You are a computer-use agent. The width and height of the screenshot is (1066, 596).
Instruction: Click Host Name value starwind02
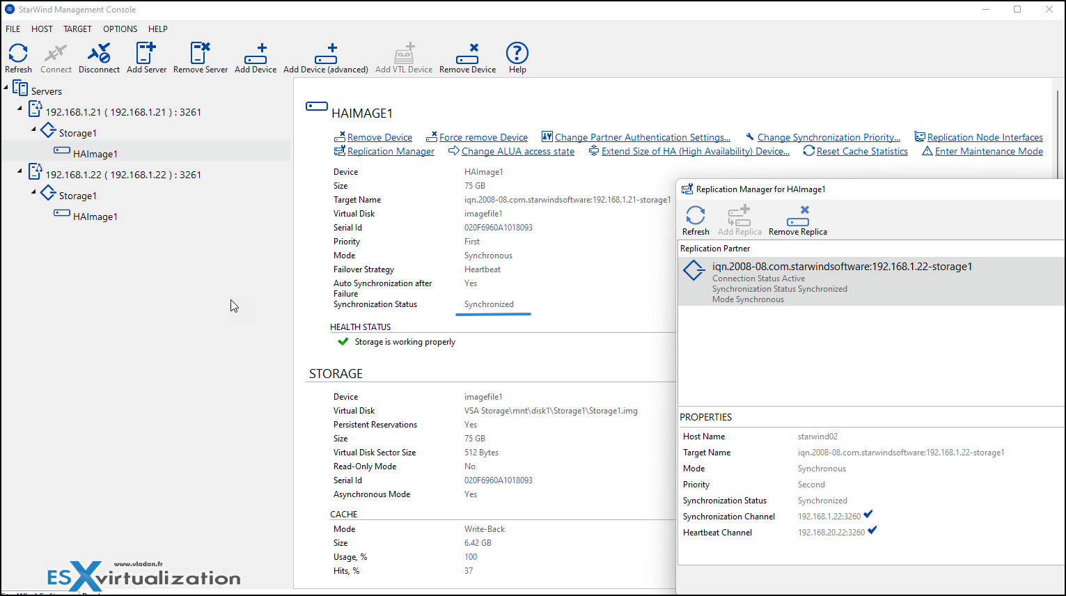pyautogui.click(x=817, y=437)
